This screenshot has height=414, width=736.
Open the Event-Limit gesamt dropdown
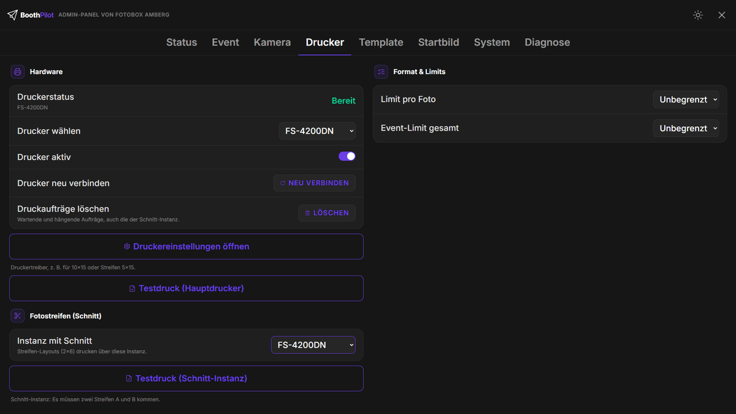coord(686,128)
